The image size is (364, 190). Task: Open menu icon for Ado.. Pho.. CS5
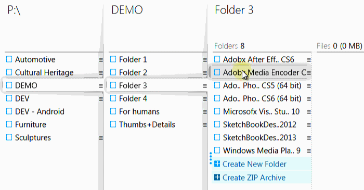click(309, 86)
